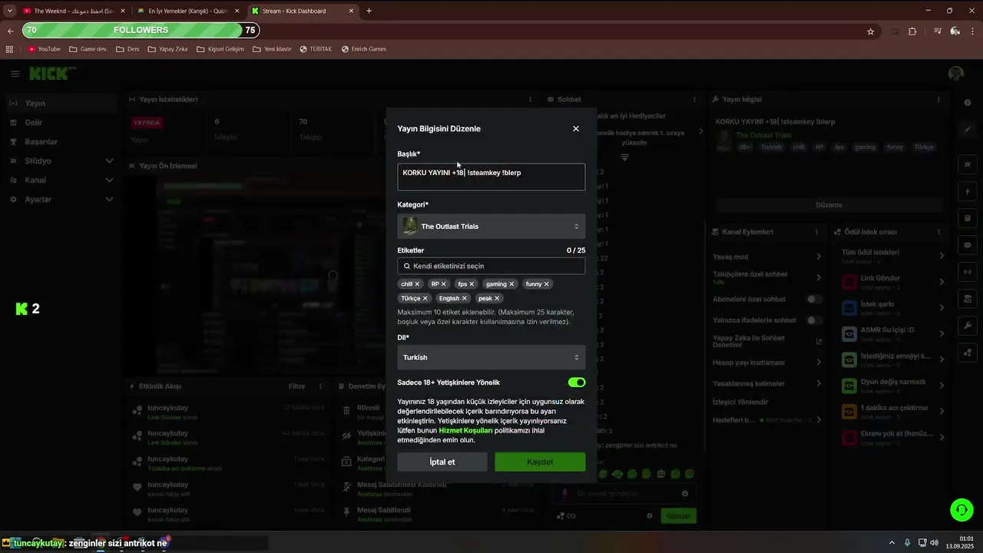
Task: Click the info icon in right toolbar
Action: point(968,103)
